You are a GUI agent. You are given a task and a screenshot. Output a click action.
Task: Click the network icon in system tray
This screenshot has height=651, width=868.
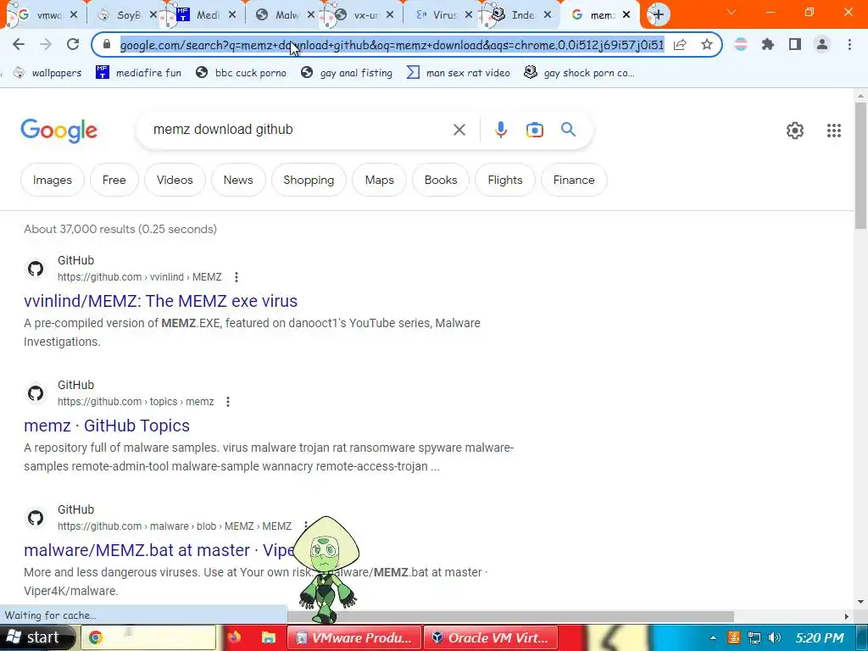[x=754, y=637]
